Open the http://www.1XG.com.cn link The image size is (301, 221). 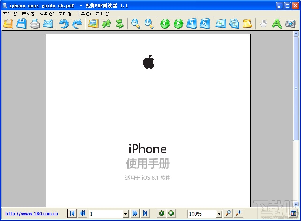click(x=32, y=214)
